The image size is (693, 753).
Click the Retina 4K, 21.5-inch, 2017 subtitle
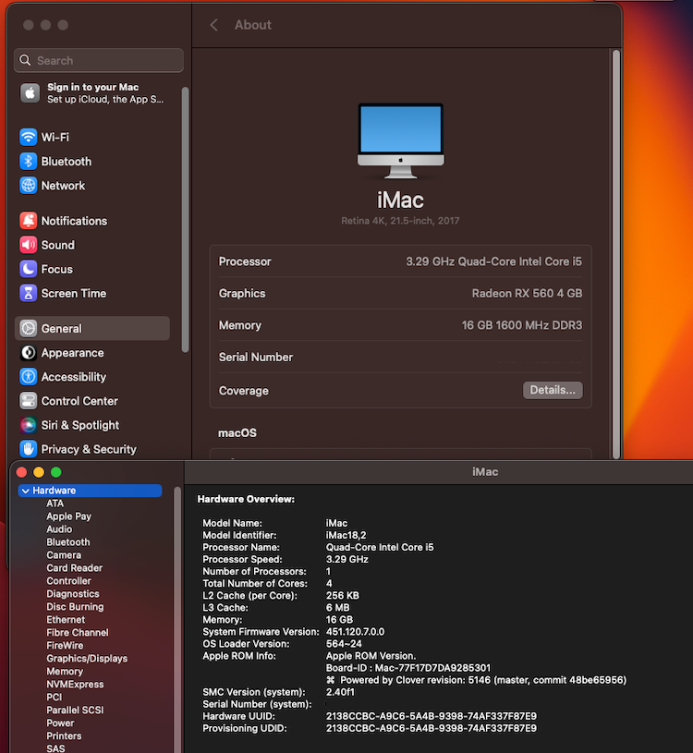[x=400, y=221]
